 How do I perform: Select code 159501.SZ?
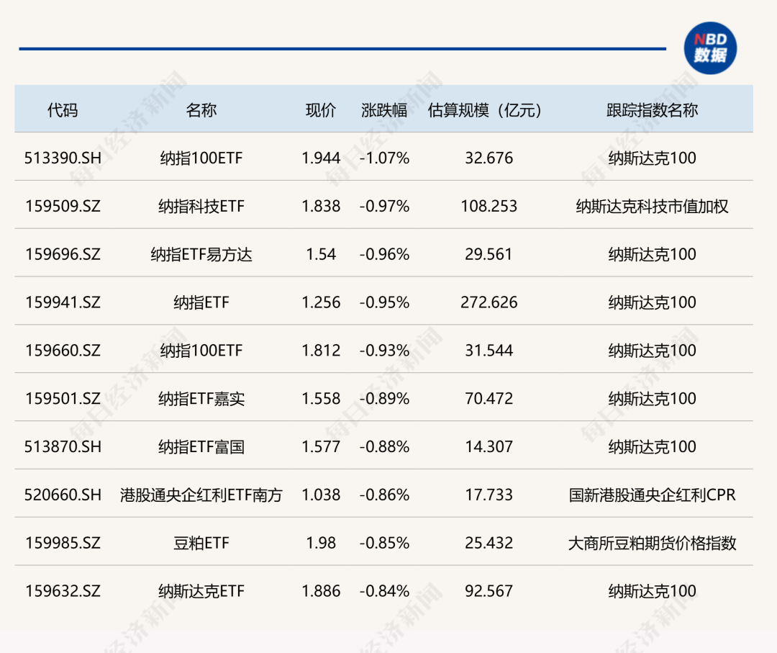(63, 399)
